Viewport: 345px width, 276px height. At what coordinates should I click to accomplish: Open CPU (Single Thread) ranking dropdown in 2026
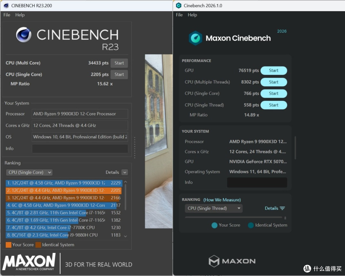point(214,208)
